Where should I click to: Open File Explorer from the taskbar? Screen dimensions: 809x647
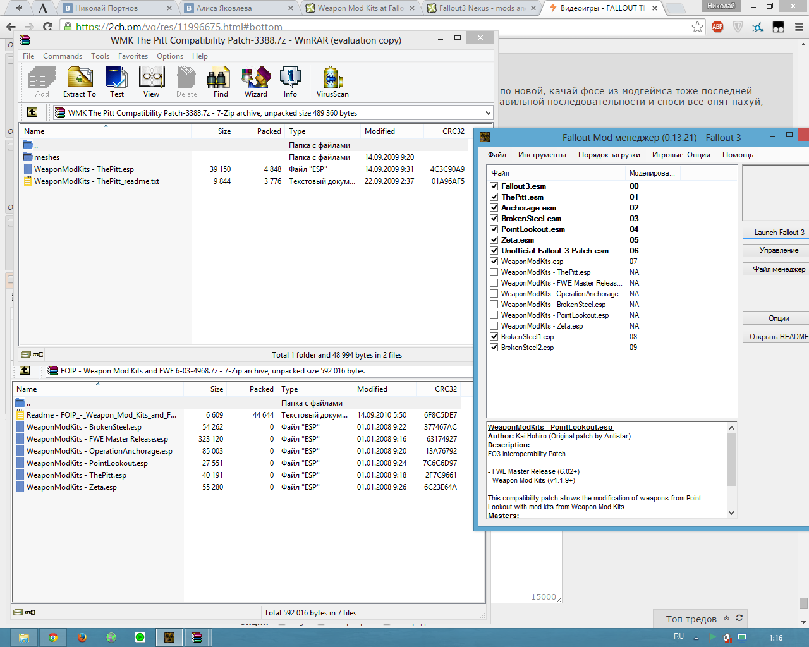(x=23, y=638)
